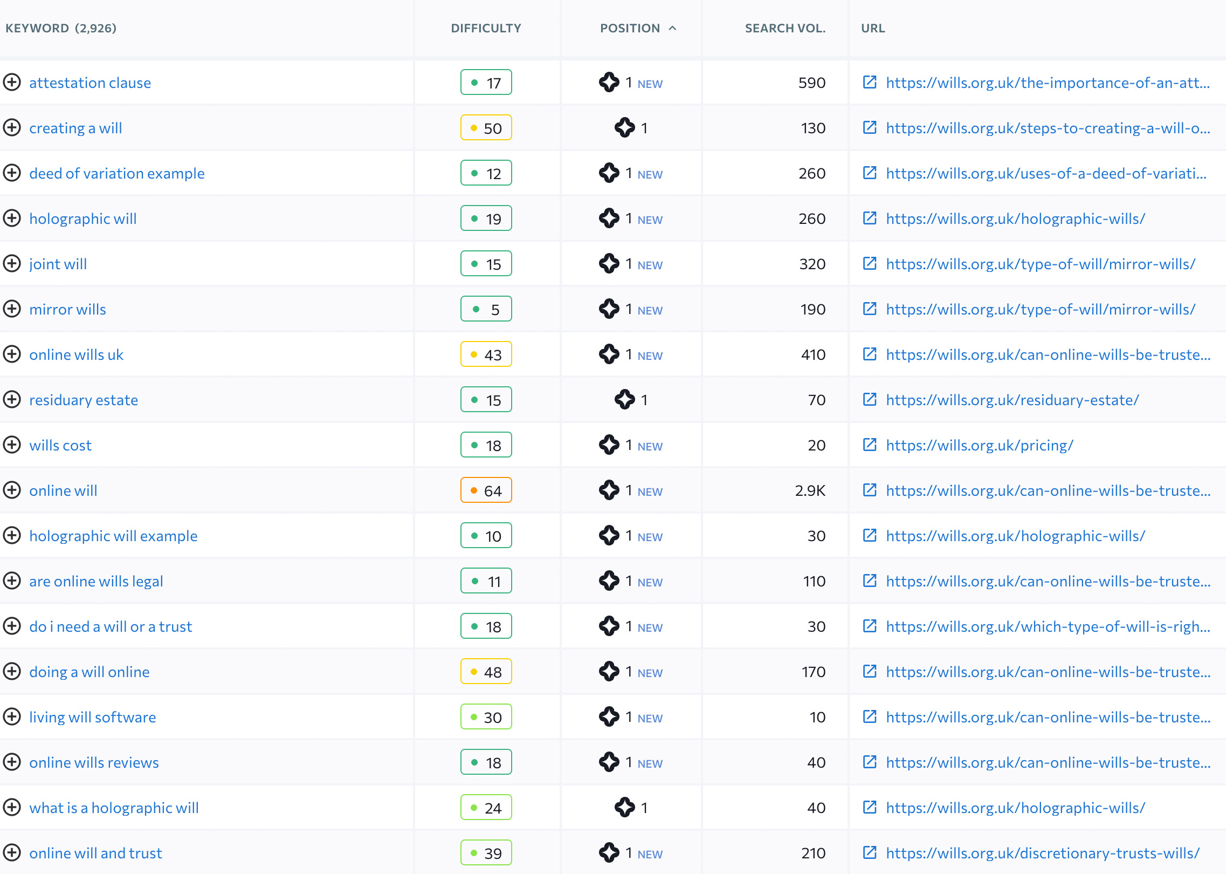Open external link icon in 'online wills reviews' row

(869, 762)
